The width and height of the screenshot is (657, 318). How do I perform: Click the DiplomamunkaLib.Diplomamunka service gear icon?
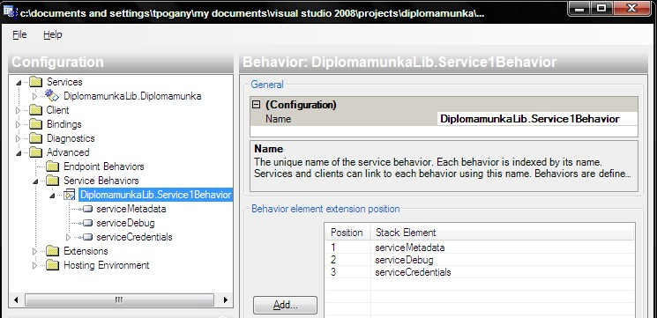[52, 96]
